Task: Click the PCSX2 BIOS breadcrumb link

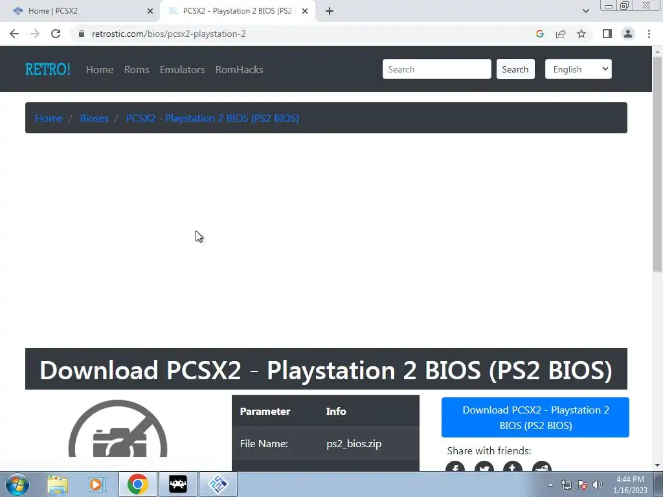Action: (x=212, y=118)
